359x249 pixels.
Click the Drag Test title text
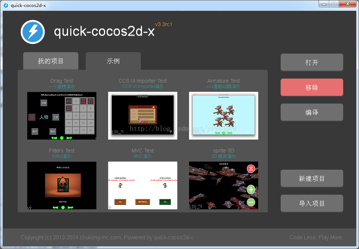click(x=62, y=81)
